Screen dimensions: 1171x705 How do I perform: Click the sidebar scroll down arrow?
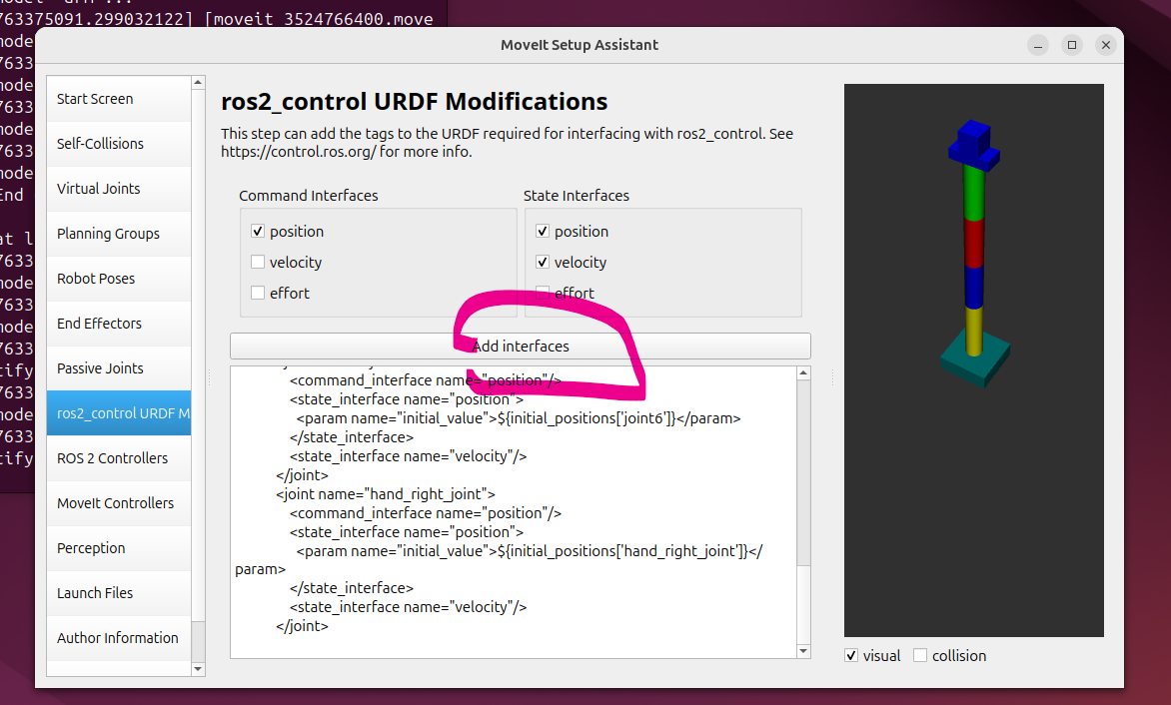pos(198,669)
